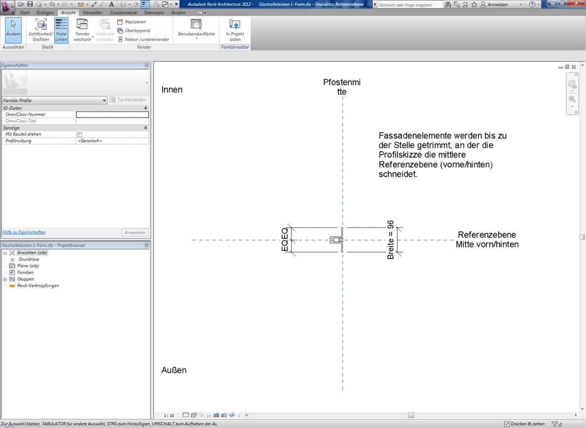Toggle the Thin Lines icon in quick access toolbar
The height and width of the screenshot is (428, 586).
pos(145,4)
